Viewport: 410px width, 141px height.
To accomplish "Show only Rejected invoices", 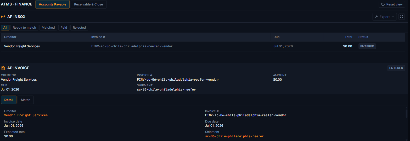I will coord(79,28).
